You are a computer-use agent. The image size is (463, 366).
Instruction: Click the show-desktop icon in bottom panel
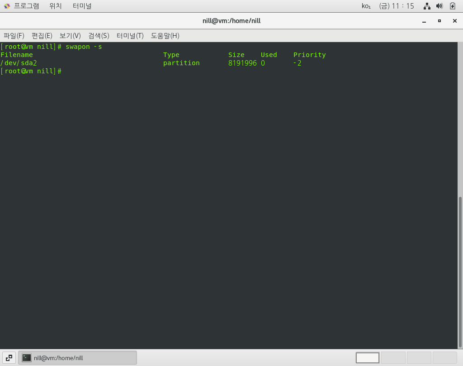(9, 358)
